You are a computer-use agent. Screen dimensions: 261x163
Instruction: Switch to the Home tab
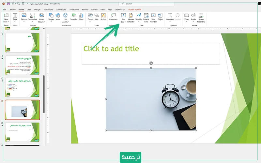point(13,9)
